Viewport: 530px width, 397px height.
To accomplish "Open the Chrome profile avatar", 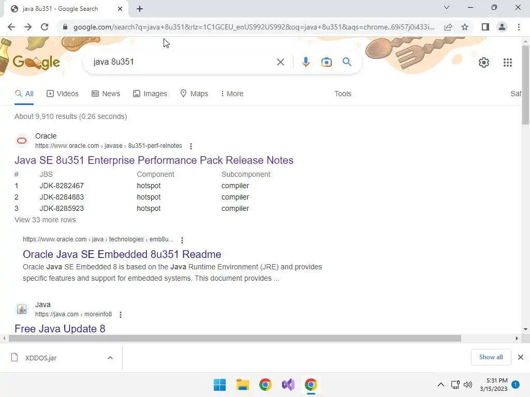I will click(x=502, y=27).
